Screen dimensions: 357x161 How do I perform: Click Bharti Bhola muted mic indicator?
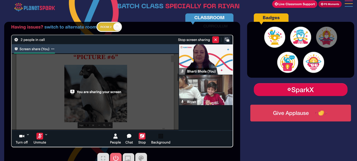click(182, 72)
